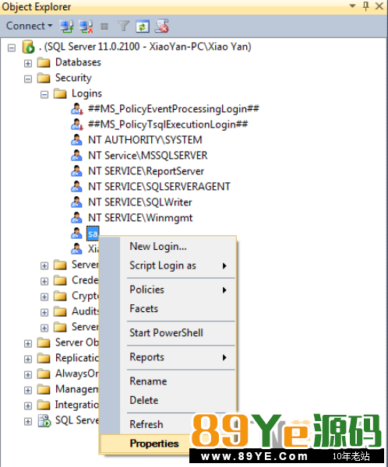The height and width of the screenshot is (467, 388).
Task: Choose Properties from the context menu
Action: (154, 444)
